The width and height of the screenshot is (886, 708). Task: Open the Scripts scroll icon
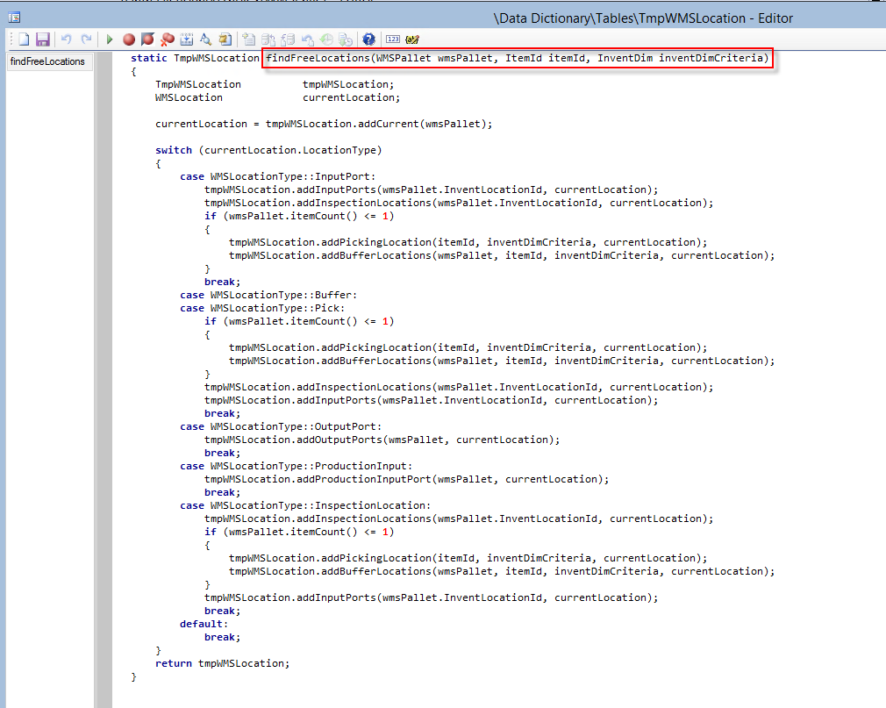pyautogui.click(x=225, y=39)
